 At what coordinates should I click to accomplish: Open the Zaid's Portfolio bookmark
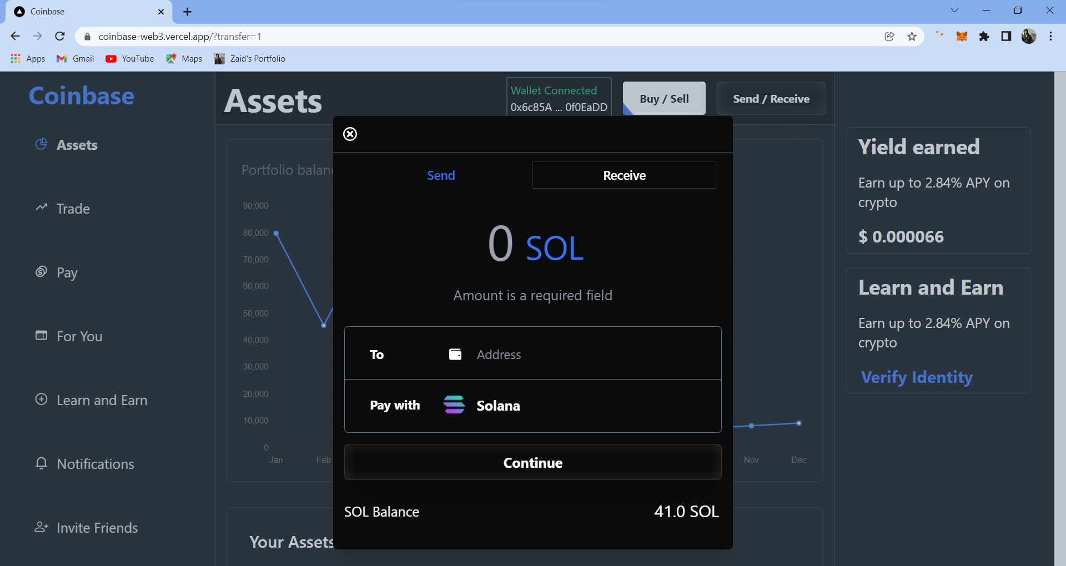[250, 59]
